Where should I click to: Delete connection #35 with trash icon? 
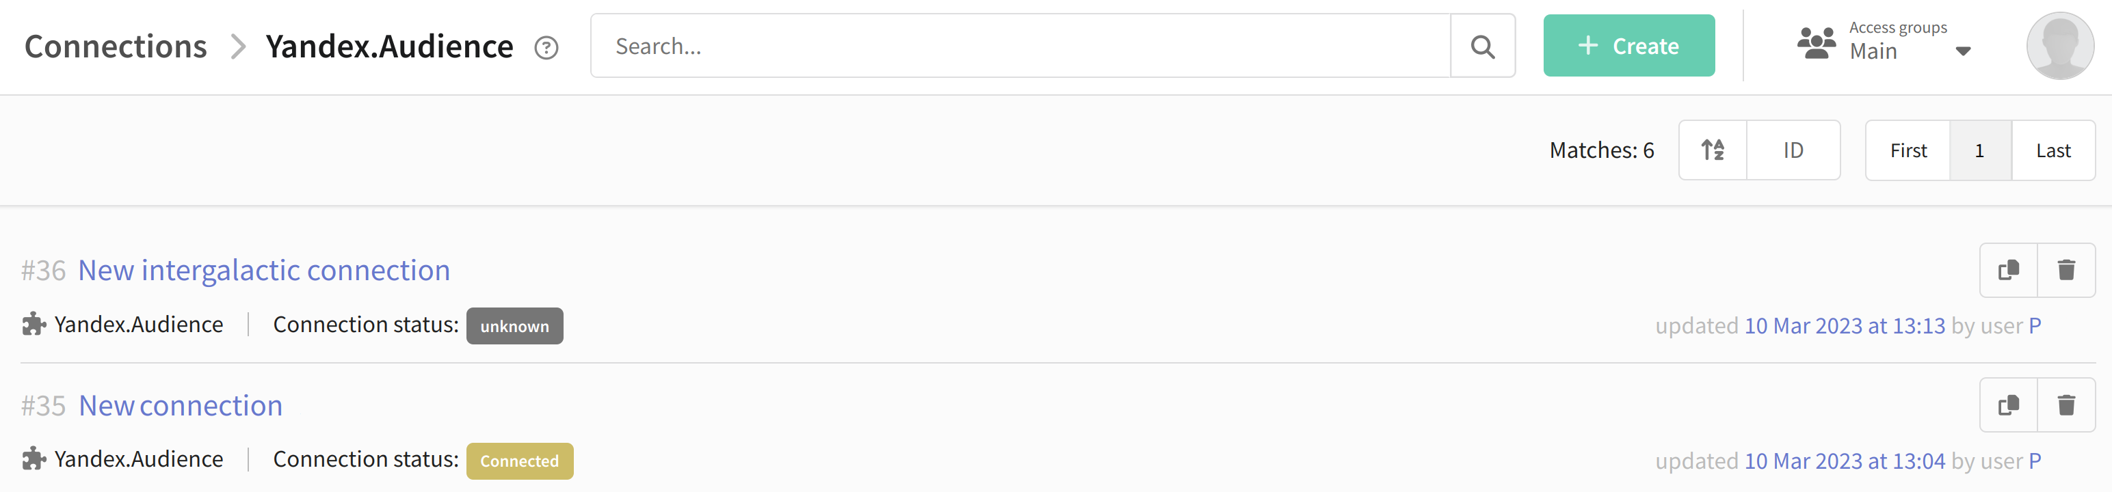[x=2066, y=405]
